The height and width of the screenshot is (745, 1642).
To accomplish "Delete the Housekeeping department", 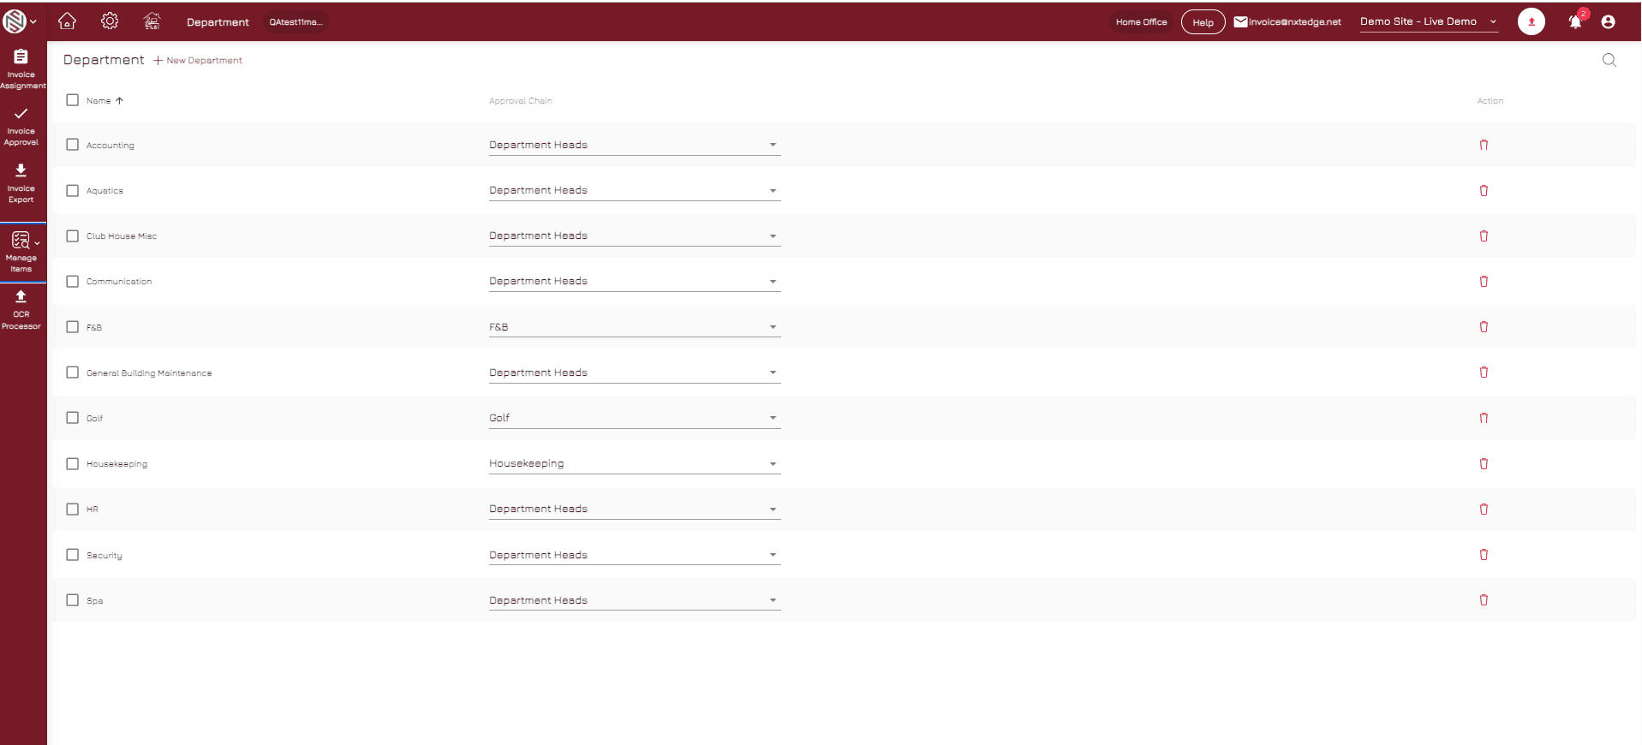I will coord(1484,463).
